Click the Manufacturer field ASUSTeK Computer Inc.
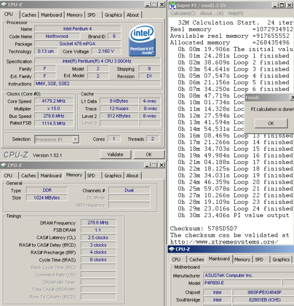 coord(249,276)
